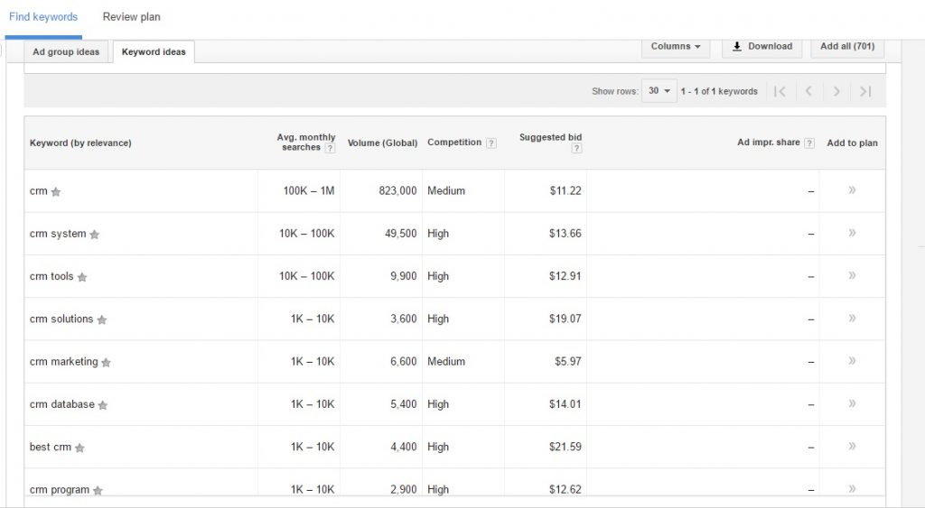The image size is (925, 508).
Task: Download the keyword ideas
Action: coord(762,47)
